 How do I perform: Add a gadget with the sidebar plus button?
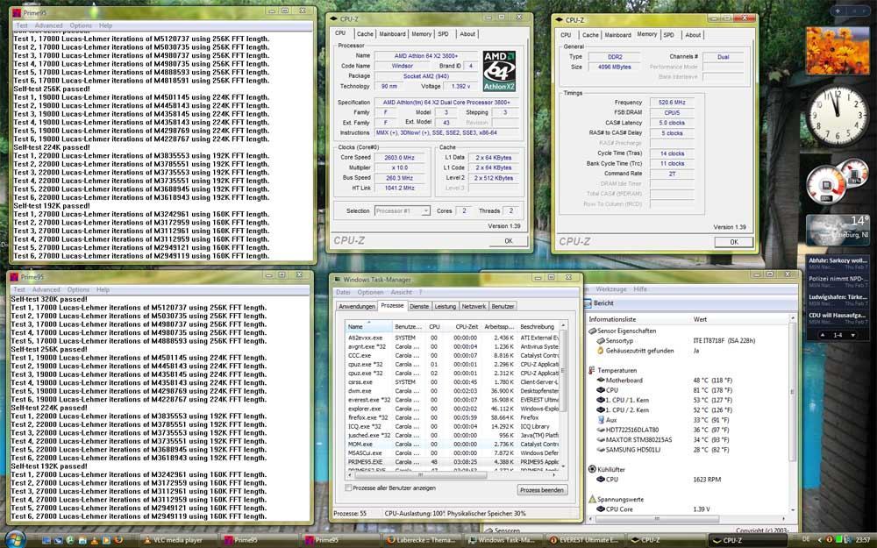click(x=838, y=11)
